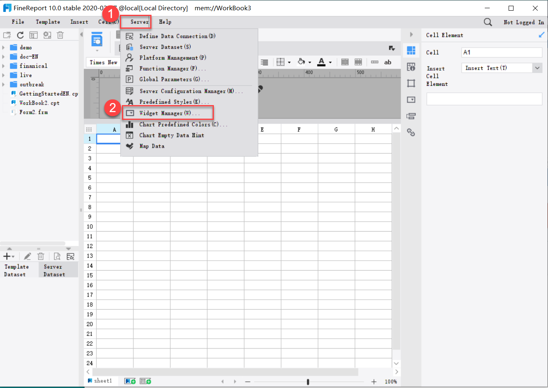Edit the dataset with the pencil icon
Screen dimensions: 548x388
tap(28, 256)
